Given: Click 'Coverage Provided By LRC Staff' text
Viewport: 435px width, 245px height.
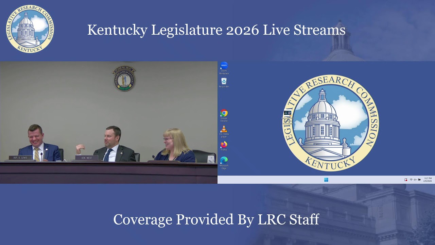Looking at the screenshot, I should coord(216,219).
